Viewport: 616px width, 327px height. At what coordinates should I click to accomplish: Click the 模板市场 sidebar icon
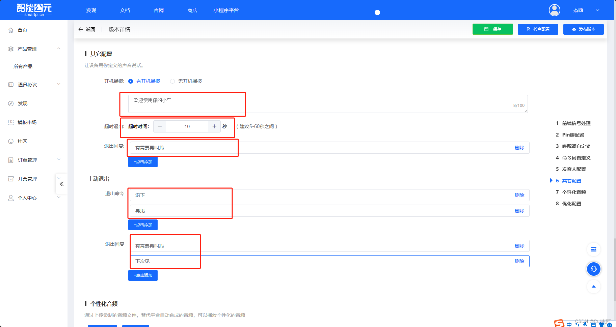[11, 122]
